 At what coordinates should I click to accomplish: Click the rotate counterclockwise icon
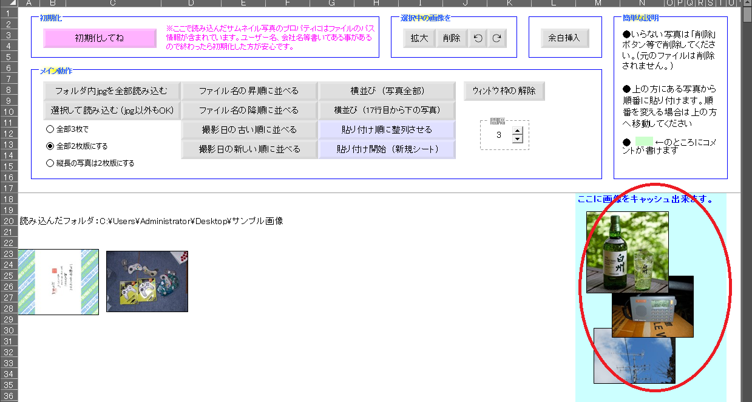pos(478,38)
